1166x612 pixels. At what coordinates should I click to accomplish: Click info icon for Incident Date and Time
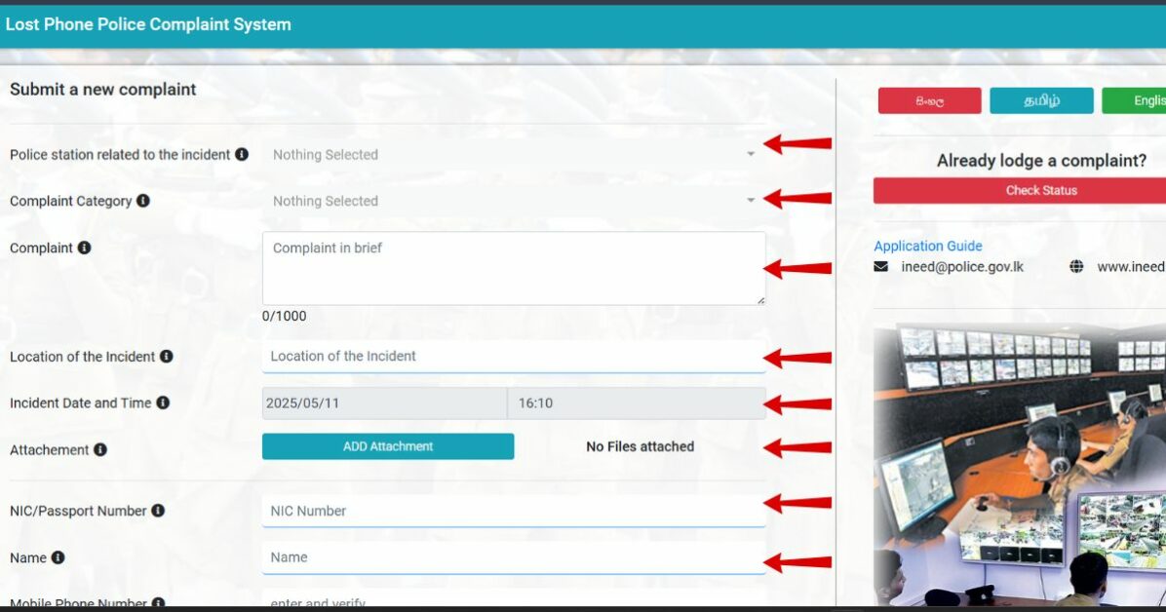tap(163, 402)
